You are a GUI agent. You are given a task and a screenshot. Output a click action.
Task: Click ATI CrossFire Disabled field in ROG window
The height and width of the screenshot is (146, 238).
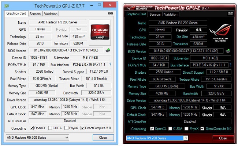coord(190,121)
